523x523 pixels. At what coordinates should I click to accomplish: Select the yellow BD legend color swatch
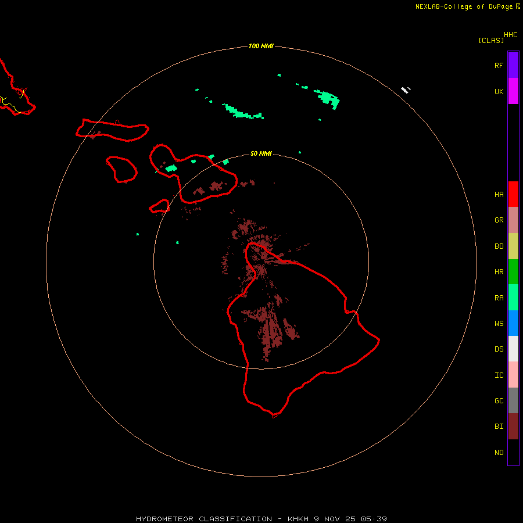(513, 246)
